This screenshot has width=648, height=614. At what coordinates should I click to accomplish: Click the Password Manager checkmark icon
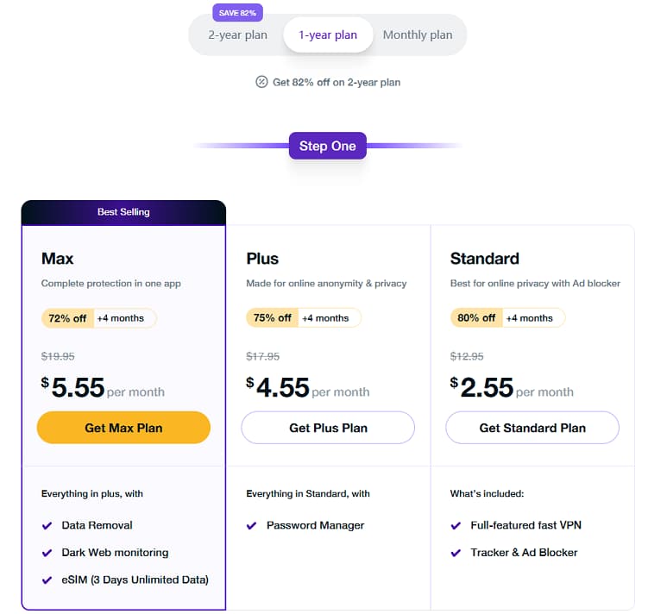click(x=251, y=525)
